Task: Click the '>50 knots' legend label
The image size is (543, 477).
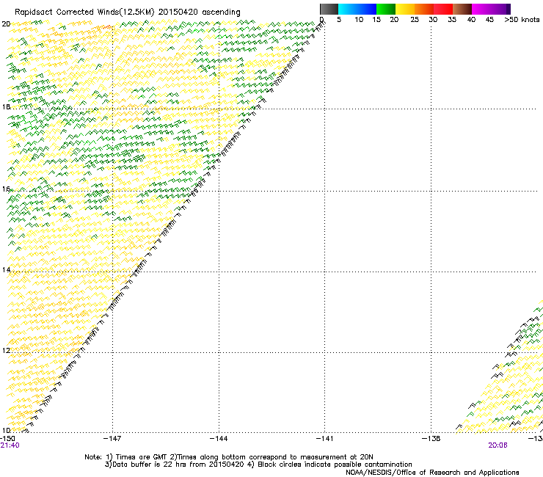Action: pyautogui.click(x=522, y=20)
